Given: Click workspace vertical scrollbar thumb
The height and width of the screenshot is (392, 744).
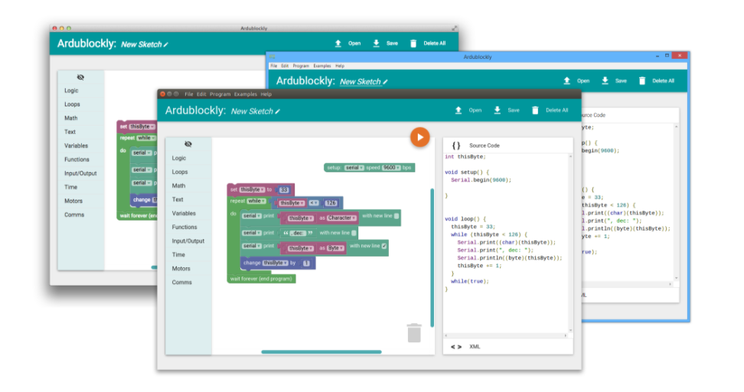Looking at the screenshot, I should (x=432, y=258).
